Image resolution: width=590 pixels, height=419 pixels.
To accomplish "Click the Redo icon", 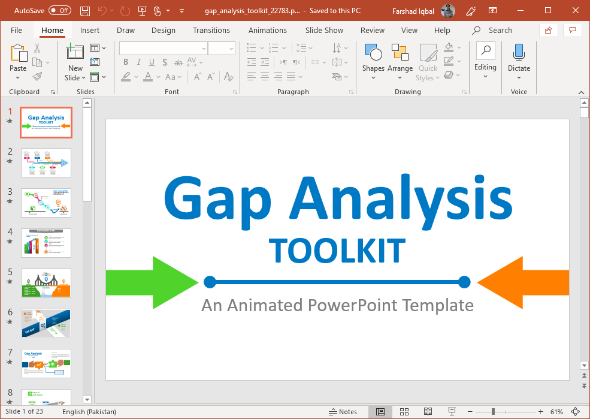I will tap(125, 11).
